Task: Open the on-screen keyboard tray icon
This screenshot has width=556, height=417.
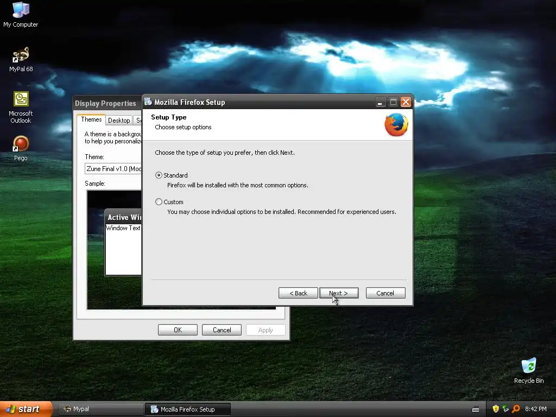Action: [x=476, y=409]
